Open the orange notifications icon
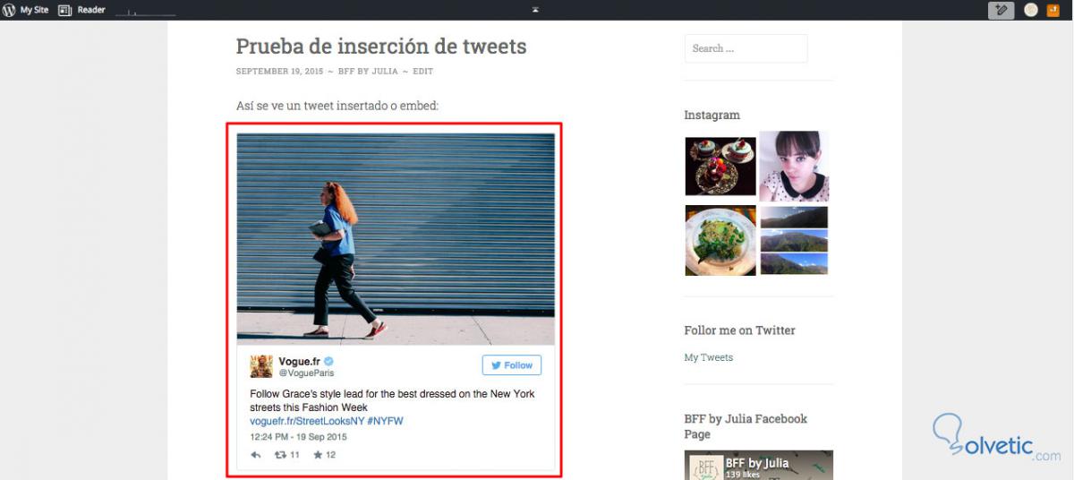Screen dimensions: 1074x480 [x=1053, y=11]
